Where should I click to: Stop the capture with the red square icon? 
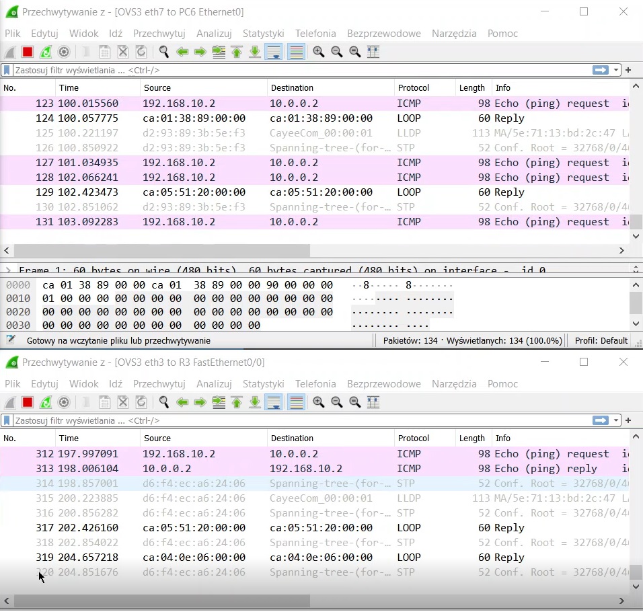pos(28,52)
